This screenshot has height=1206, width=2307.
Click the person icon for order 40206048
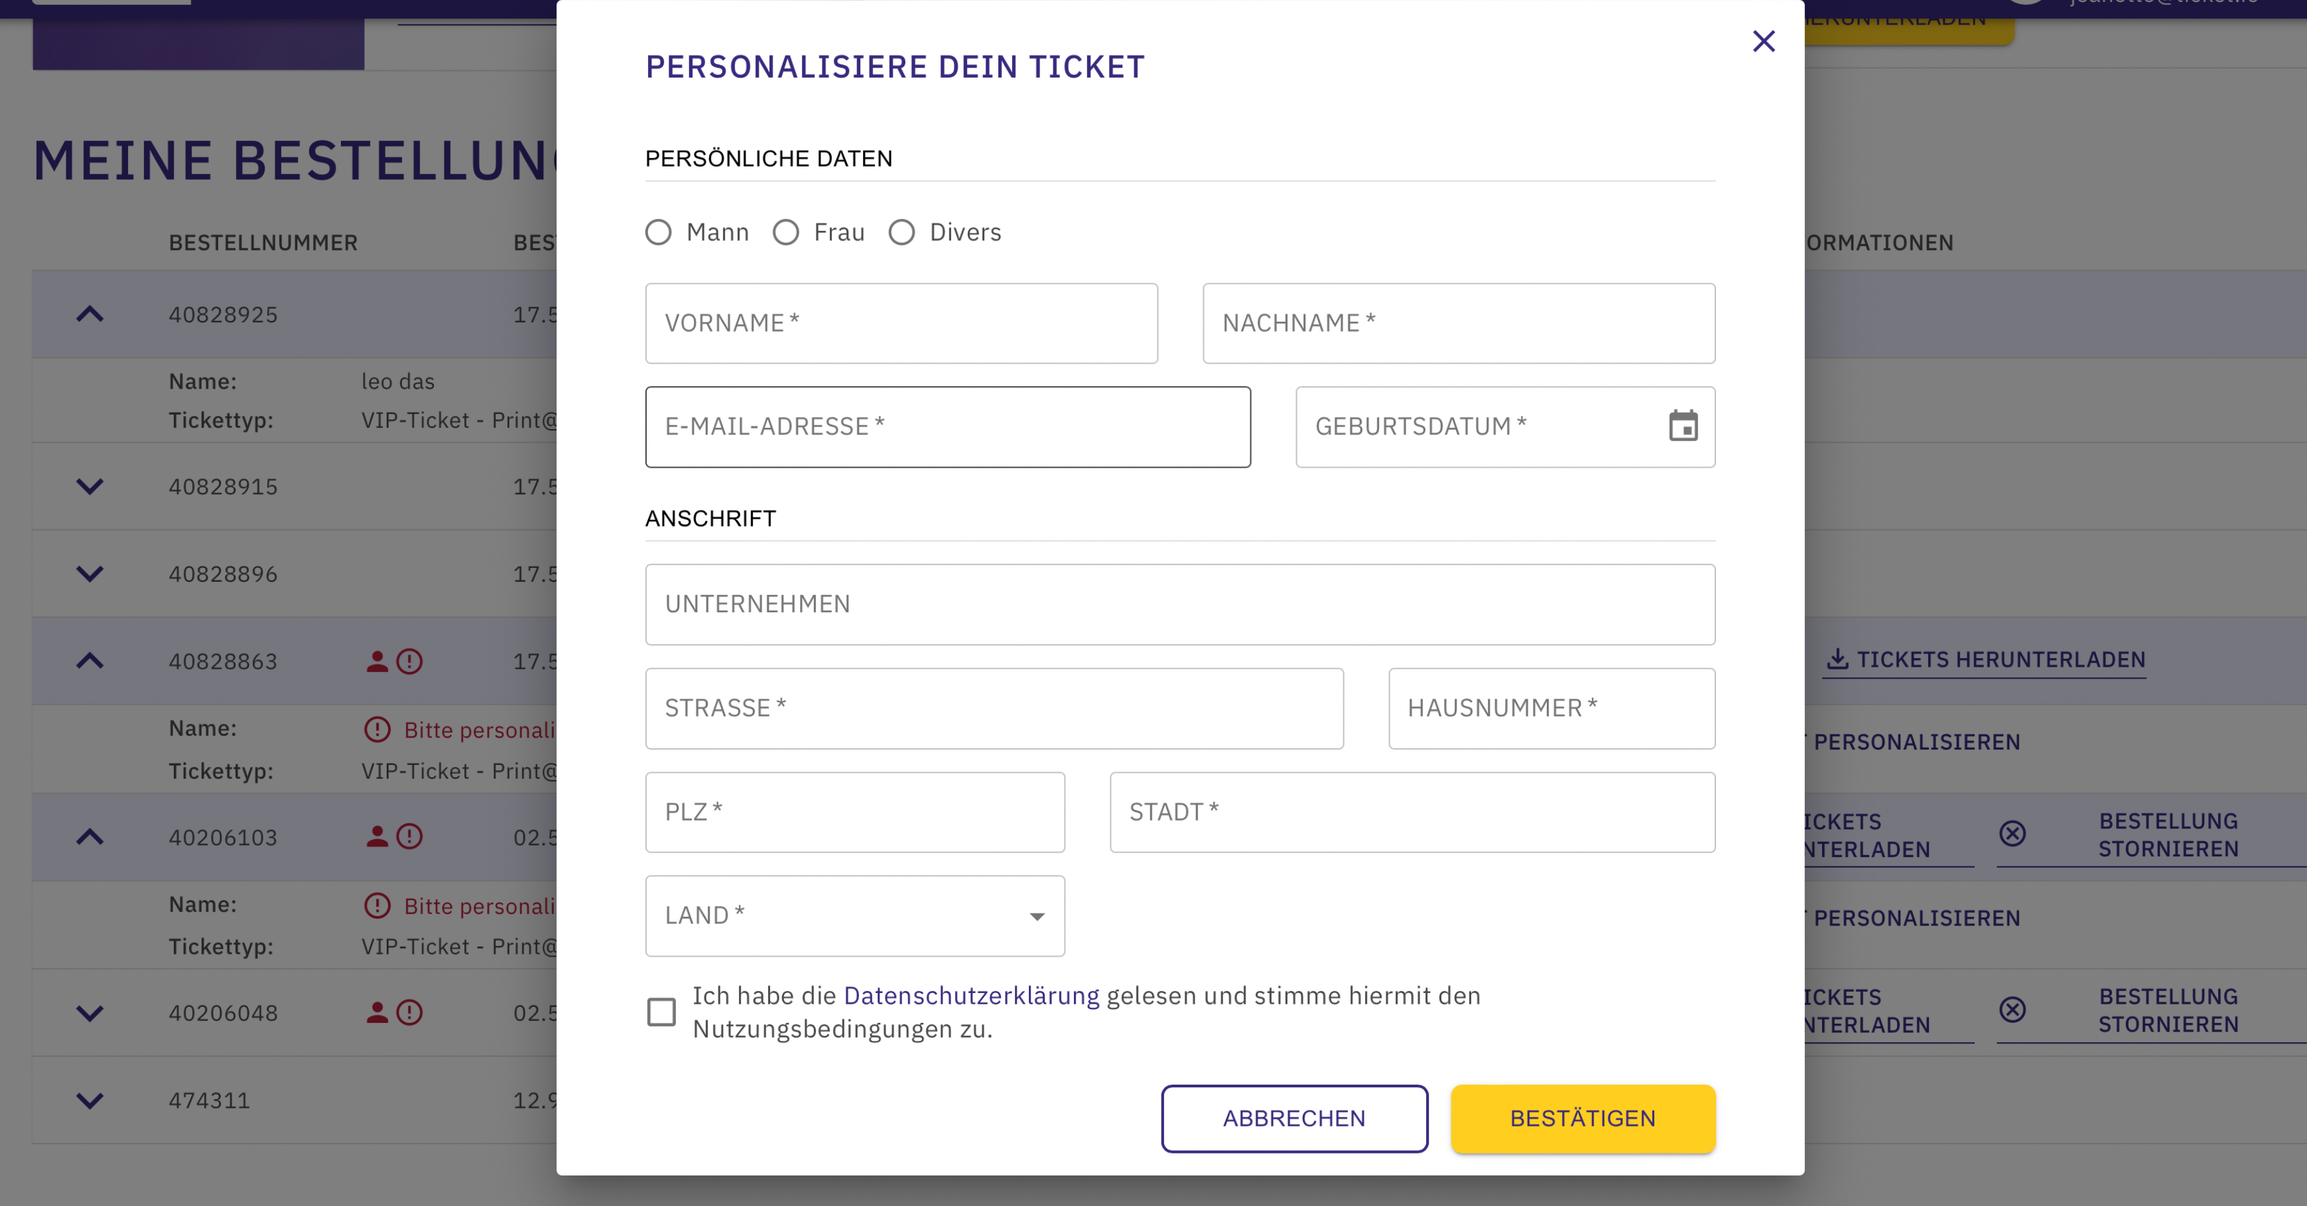[377, 1012]
